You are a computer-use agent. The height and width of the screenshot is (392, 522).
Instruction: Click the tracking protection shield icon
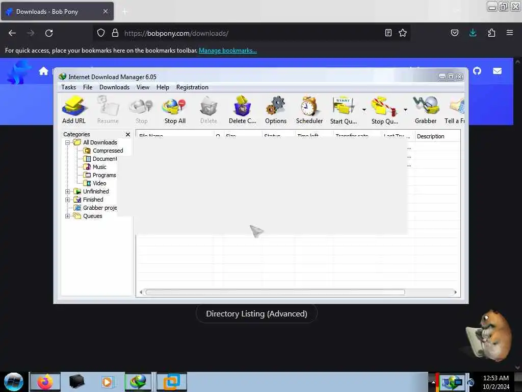(101, 33)
